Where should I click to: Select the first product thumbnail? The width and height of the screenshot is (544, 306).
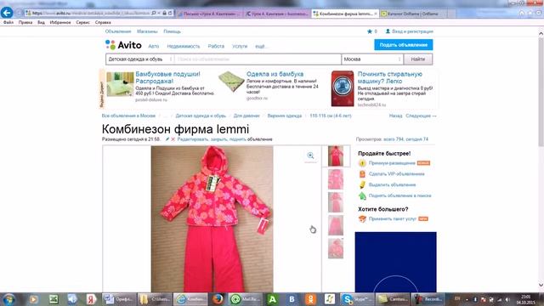[x=336, y=156]
